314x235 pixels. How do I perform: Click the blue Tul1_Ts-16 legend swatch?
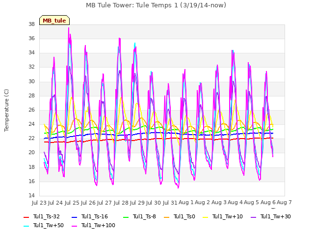[74, 217]
